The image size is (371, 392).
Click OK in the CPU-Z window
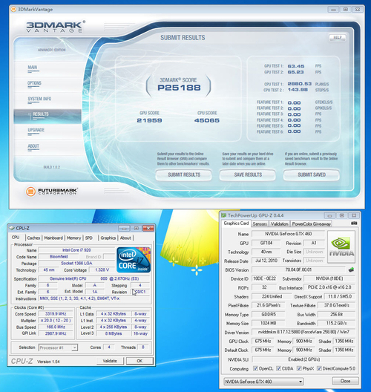139,361
